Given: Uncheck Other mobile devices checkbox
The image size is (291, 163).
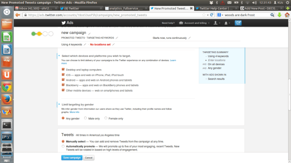Looking at the screenshot, I should coord(63,90).
